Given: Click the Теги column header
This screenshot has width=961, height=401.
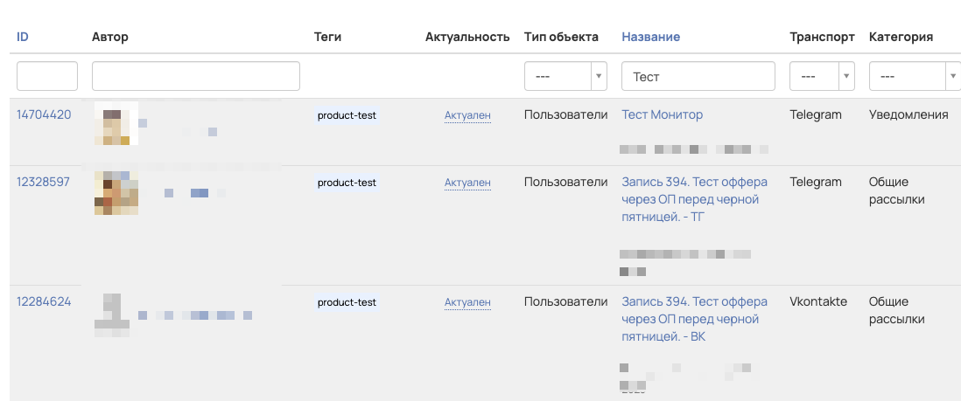Looking at the screenshot, I should pos(327,37).
